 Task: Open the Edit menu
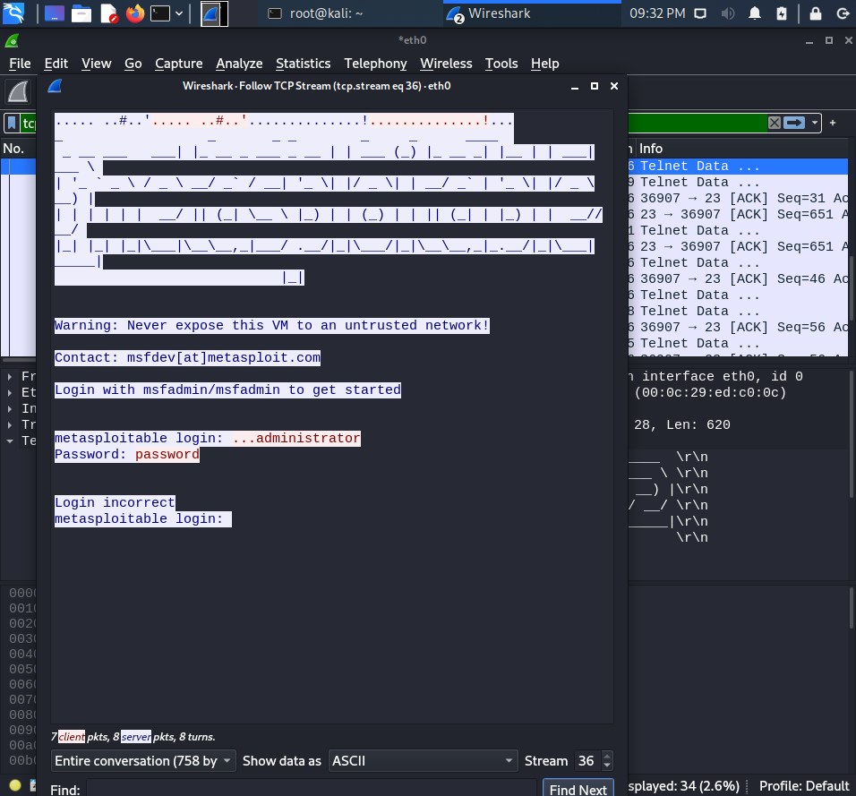(56, 64)
